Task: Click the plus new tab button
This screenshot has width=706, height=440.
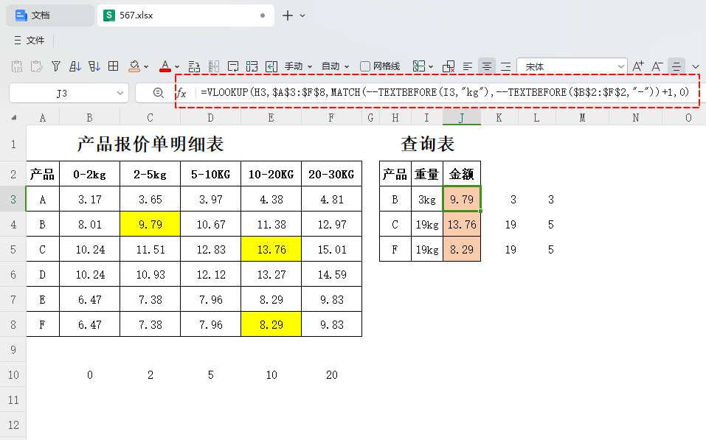Action: click(287, 15)
